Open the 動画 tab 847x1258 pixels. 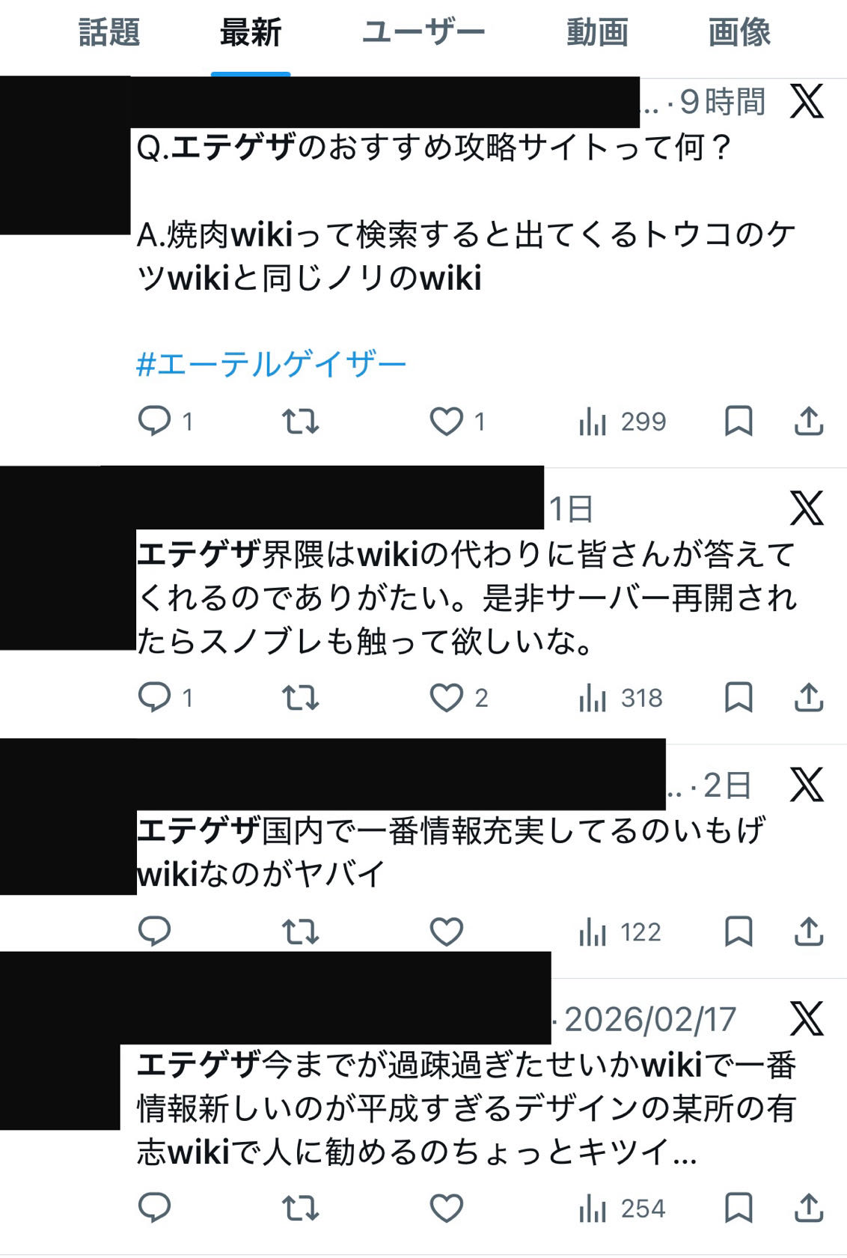(597, 33)
